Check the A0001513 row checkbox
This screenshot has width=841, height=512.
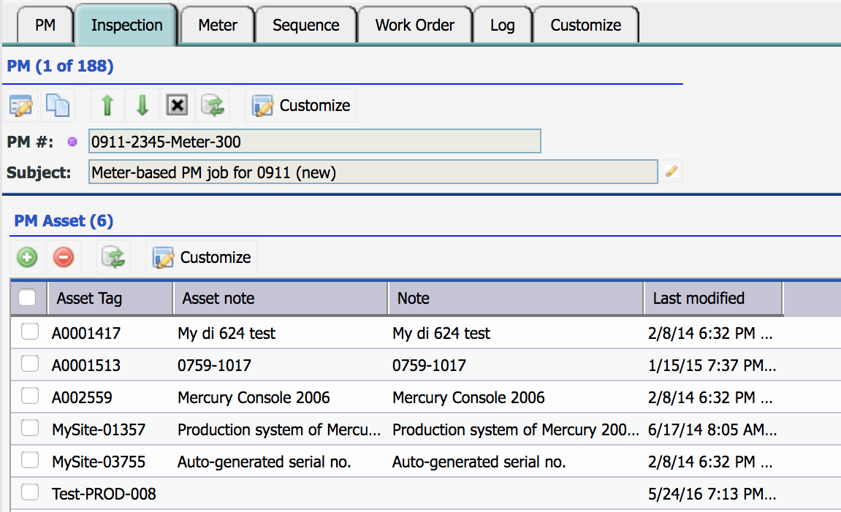30,364
